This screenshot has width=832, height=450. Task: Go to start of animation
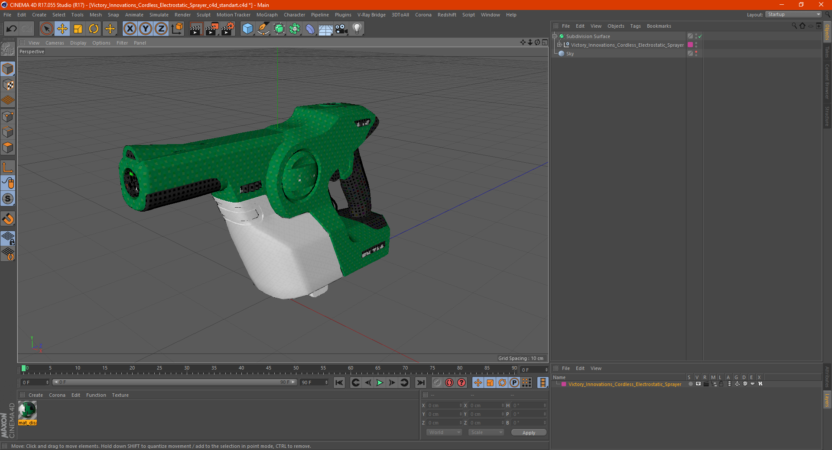pos(339,382)
